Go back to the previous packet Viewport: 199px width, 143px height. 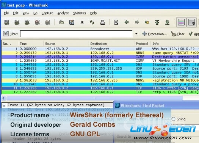pyautogui.click(x=126, y=22)
